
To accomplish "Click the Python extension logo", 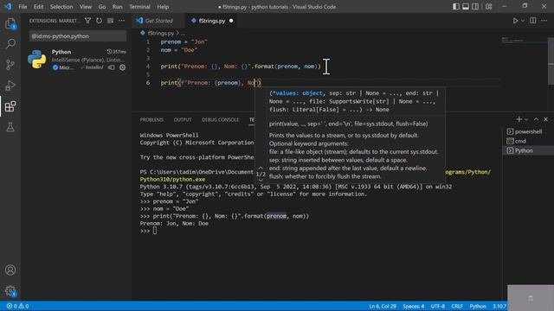I will pos(37,60).
